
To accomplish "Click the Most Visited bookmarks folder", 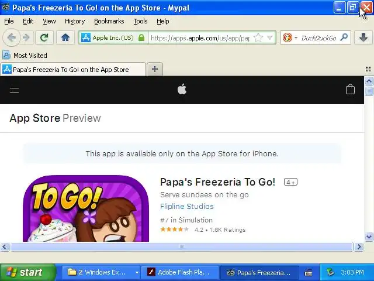I will [25, 56].
